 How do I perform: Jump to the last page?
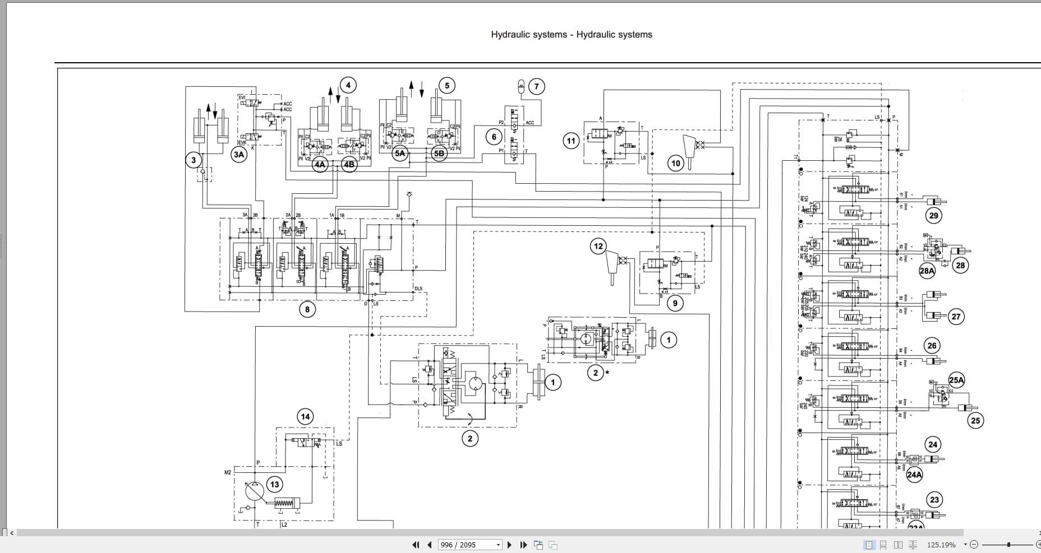pos(523,545)
